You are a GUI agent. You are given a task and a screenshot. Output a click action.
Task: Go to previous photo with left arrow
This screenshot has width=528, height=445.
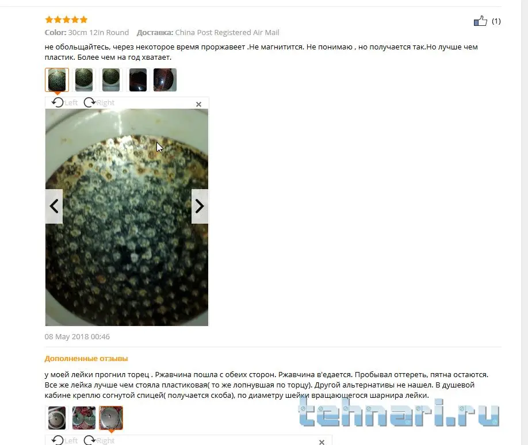pos(54,206)
